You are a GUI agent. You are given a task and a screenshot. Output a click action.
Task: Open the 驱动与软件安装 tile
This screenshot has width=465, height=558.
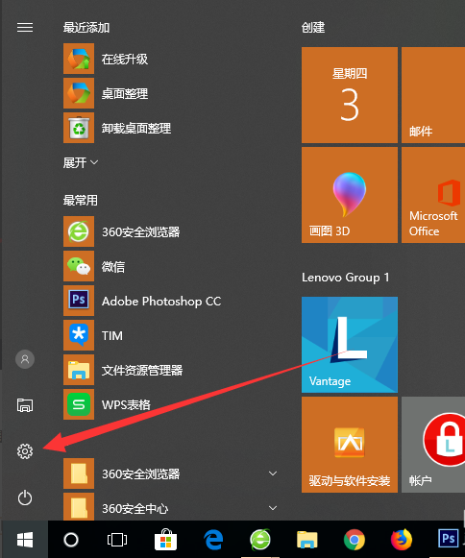tap(350, 445)
